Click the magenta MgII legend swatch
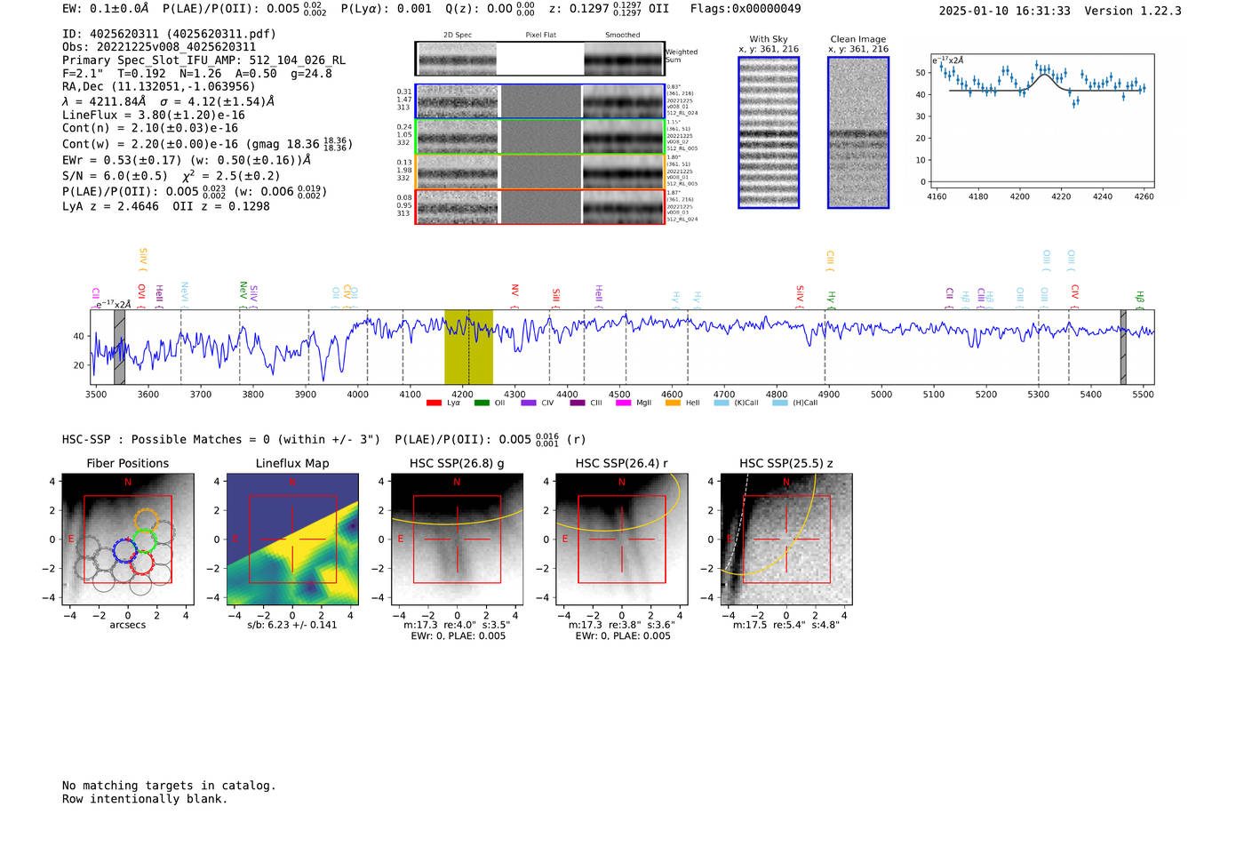This screenshot has width=1244, height=847. click(623, 403)
